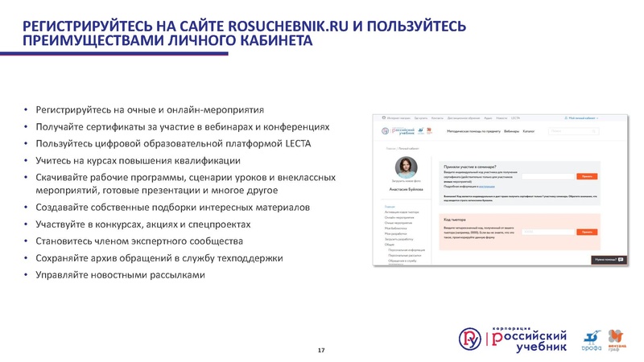
Task: Click the slide title mentioning ROSUCHEBNIK.RU
Action: (x=244, y=33)
